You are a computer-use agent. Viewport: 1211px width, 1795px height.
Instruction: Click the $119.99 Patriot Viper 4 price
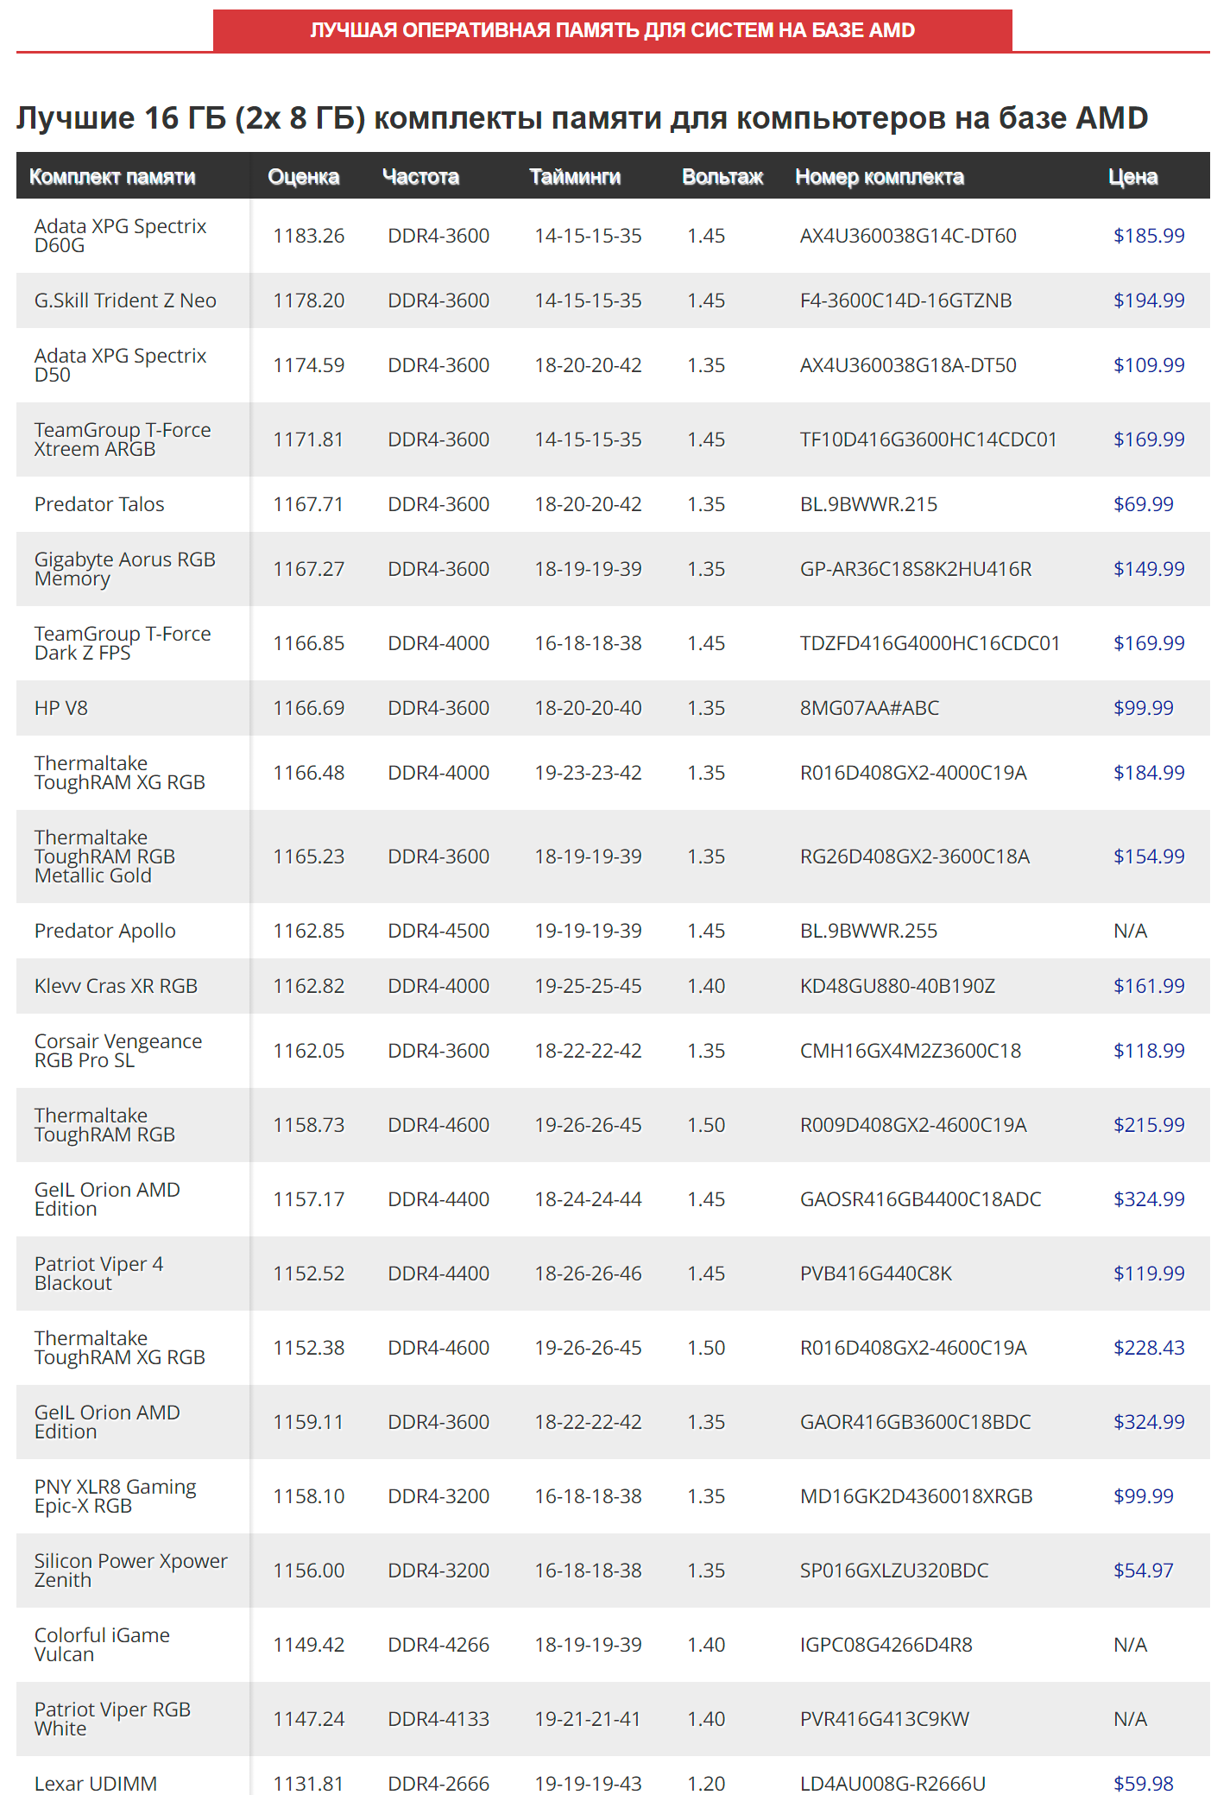coord(1148,1274)
